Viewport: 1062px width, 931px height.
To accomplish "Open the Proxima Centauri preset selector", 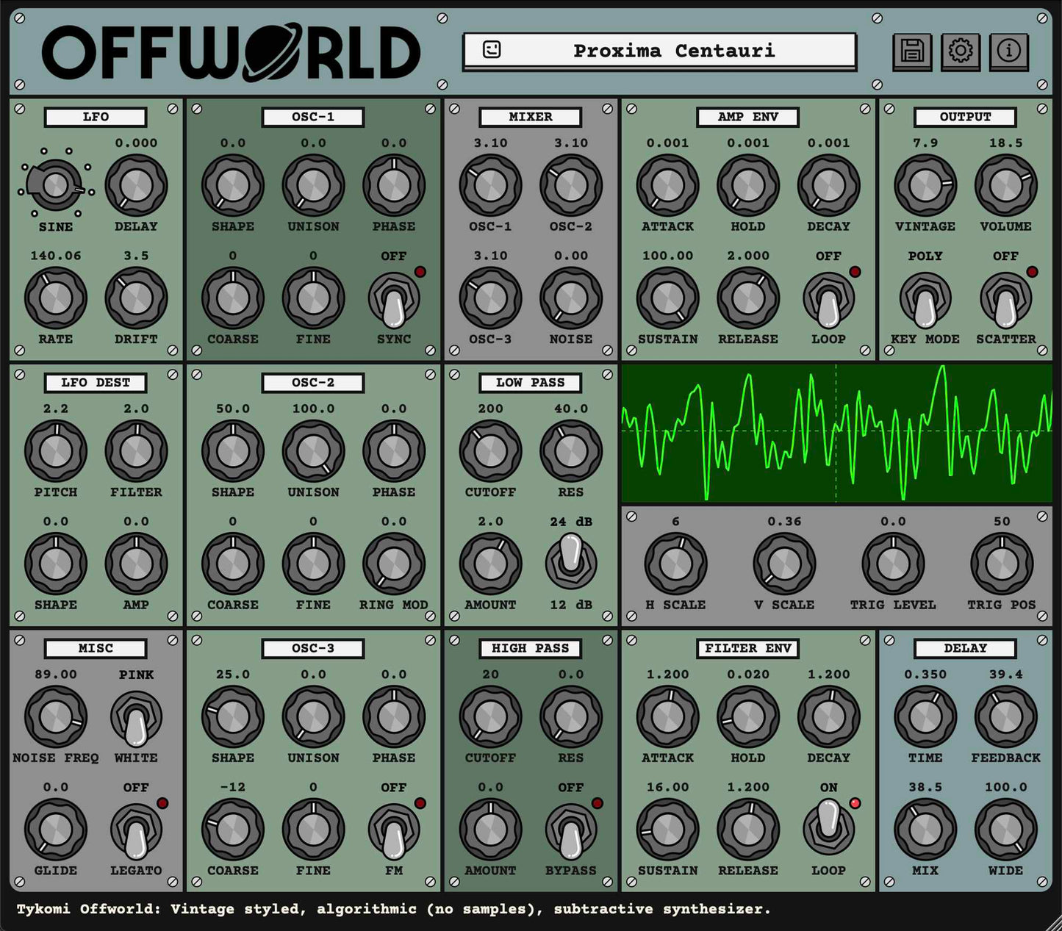I will (660, 51).
